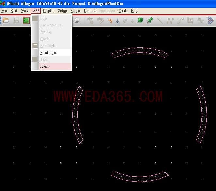The image size is (216, 191).
Task: Choose Flash from the Add menu
Action: point(55,66)
